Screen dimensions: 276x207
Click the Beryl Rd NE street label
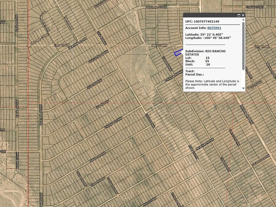(255, 85)
